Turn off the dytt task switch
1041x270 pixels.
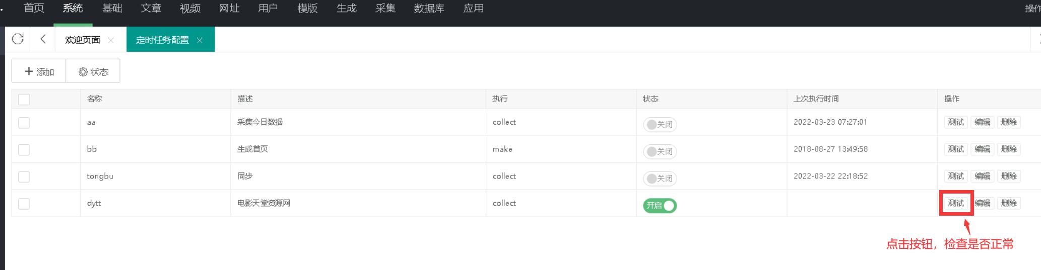660,206
